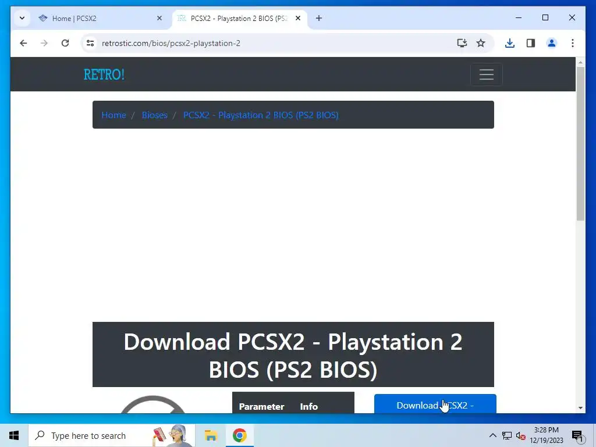Bookmark this page with the star icon

481,43
